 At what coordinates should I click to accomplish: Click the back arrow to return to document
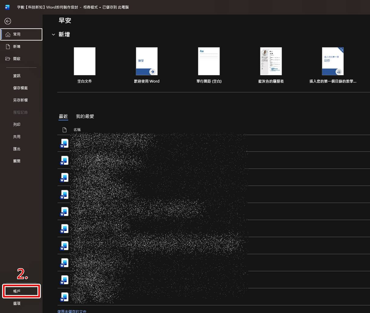click(x=8, y=21)
